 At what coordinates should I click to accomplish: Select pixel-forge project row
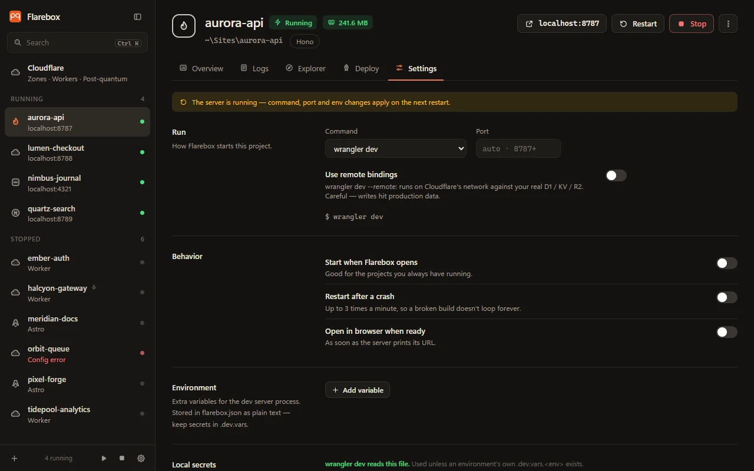77,384
